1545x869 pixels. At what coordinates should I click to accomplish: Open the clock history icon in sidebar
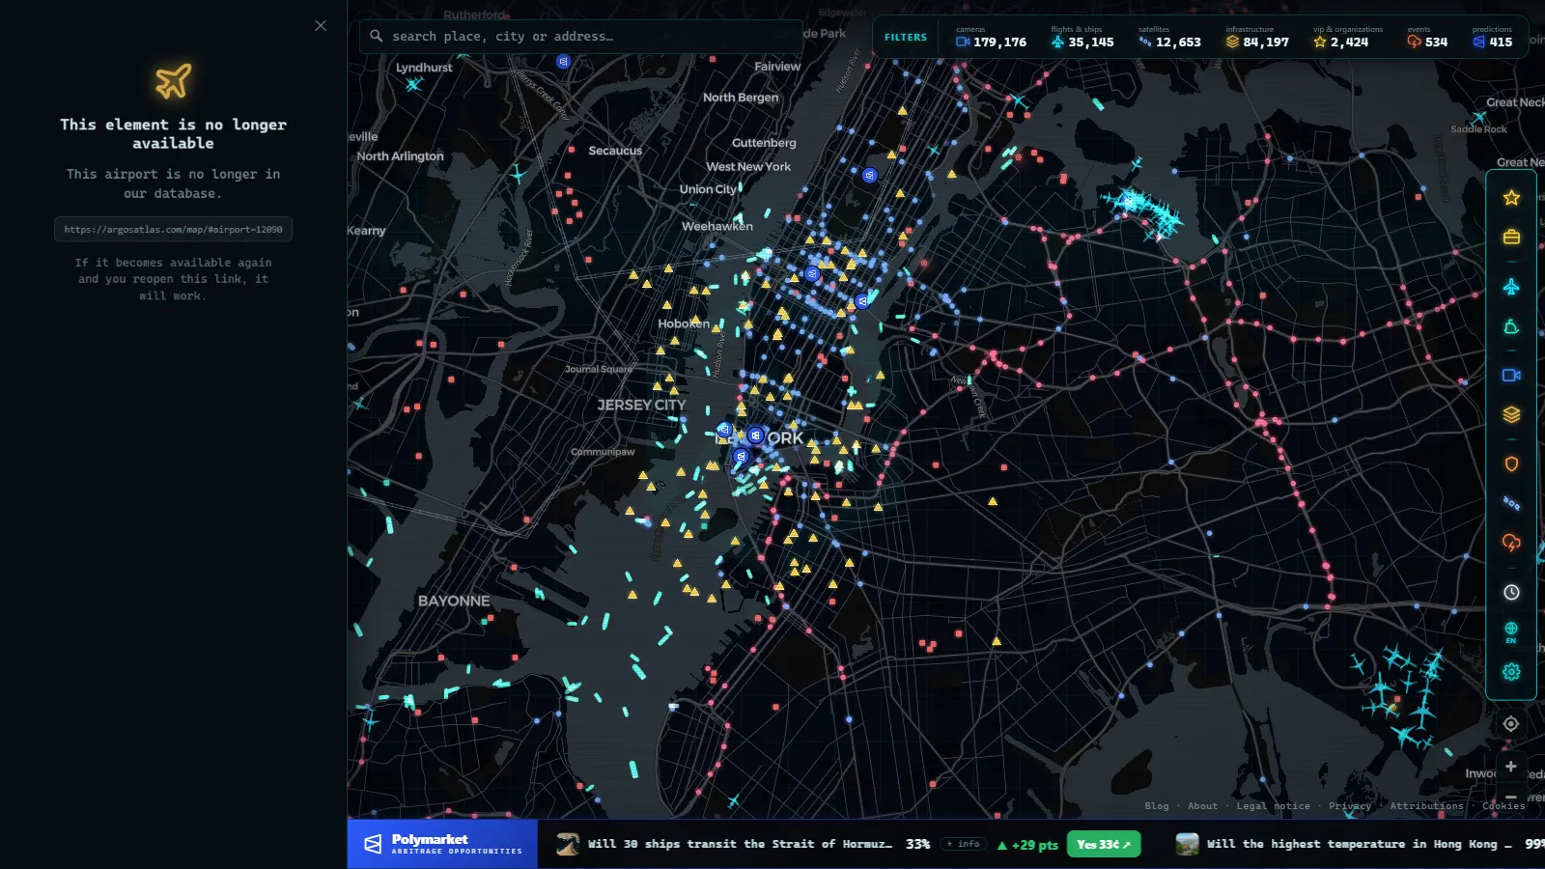pyautogui.click(x=1511, y=592)
